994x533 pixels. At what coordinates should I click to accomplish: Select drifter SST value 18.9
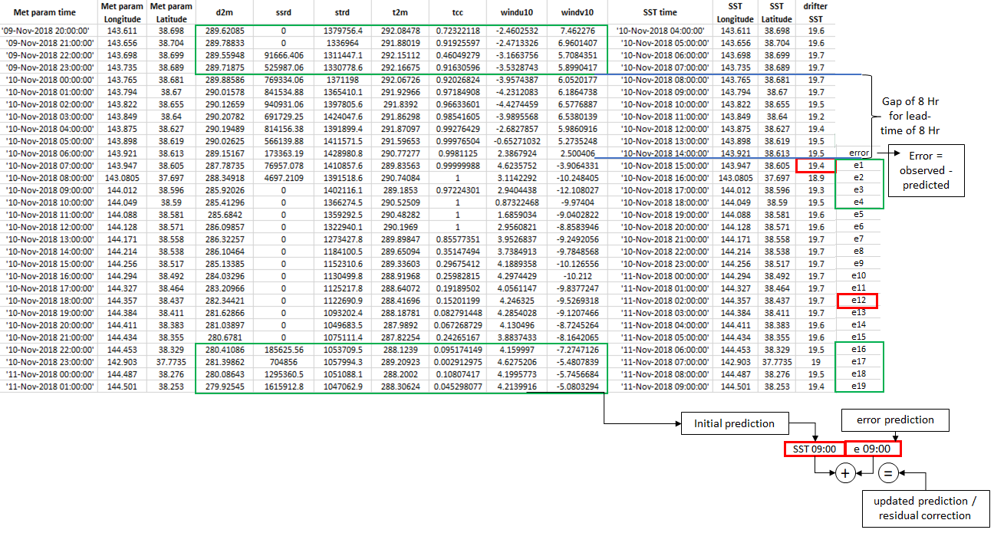pyautogui.click(x=815, y=178)
